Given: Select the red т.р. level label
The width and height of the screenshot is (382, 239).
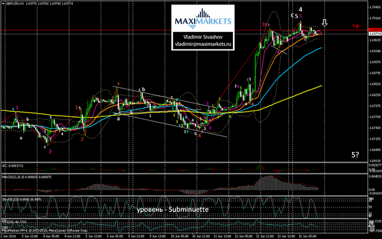Looking at the screenshot, I should coord(356,25).
